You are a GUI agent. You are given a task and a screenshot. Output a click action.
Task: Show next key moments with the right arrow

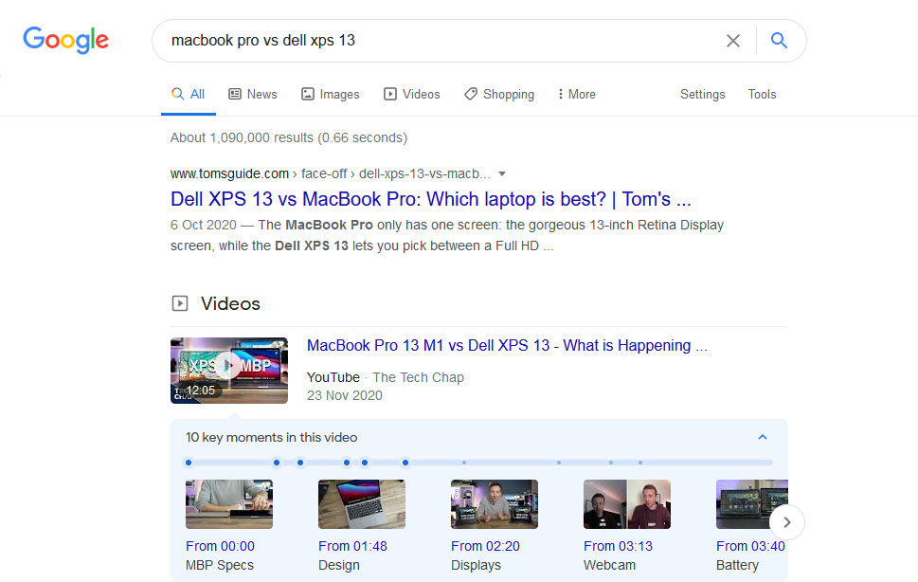pos(787,521)
